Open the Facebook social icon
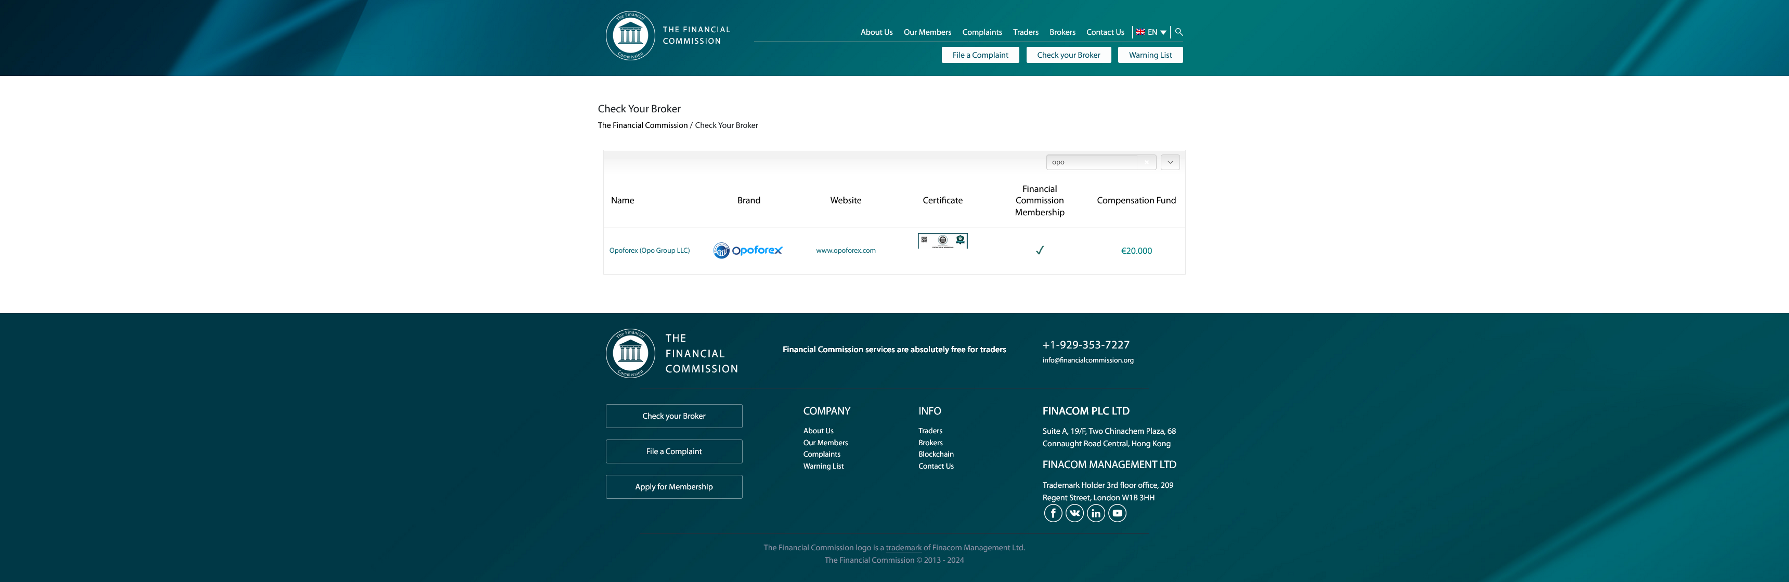1789x582 pixels. tap(1053, 513)
